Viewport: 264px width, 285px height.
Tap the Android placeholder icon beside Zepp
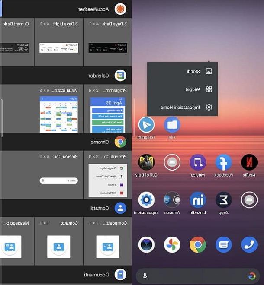click(249, 200)
